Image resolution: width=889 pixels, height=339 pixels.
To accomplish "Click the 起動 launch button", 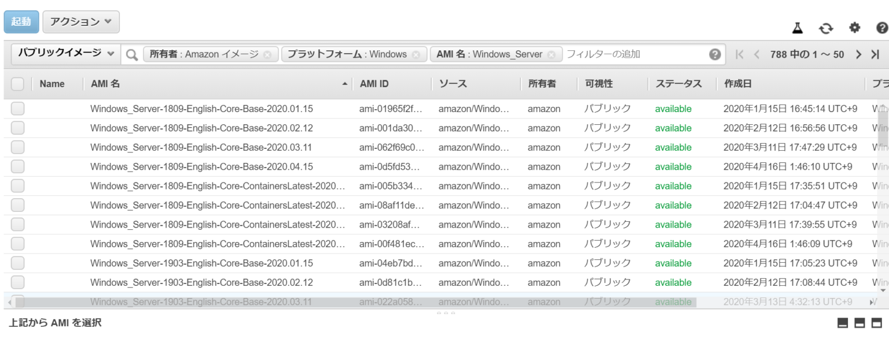I will pyautogui.click(x=21, y=22).
